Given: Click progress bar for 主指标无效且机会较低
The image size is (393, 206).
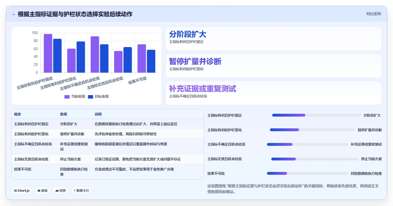Looking at the screenshot, I should [x=315, y=159].
